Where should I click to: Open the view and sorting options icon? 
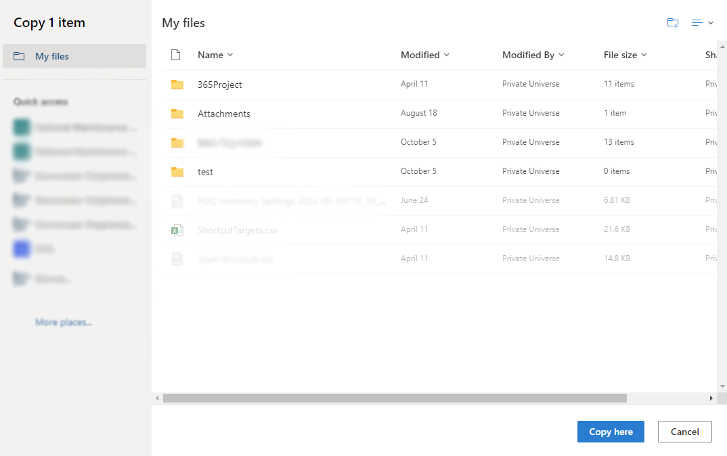point(702,22)
